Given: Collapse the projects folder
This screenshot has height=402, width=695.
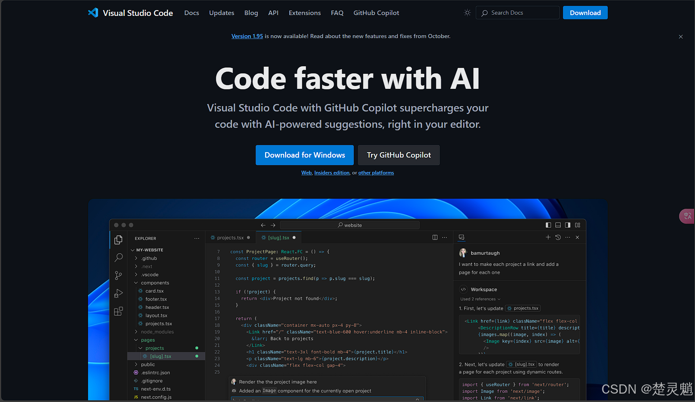Looking at the screenshot, I should 140,348.
